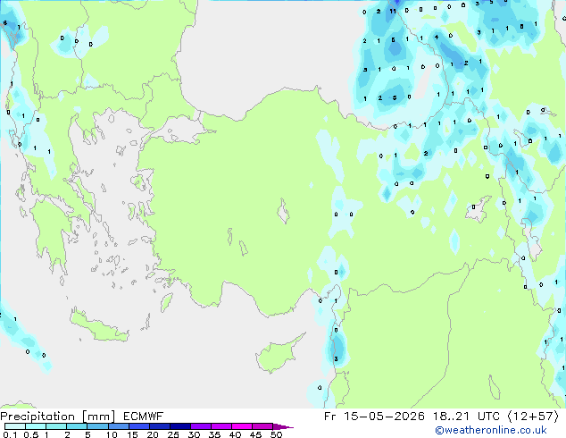Click the date text '15-05-2026'

coord(384,417)
